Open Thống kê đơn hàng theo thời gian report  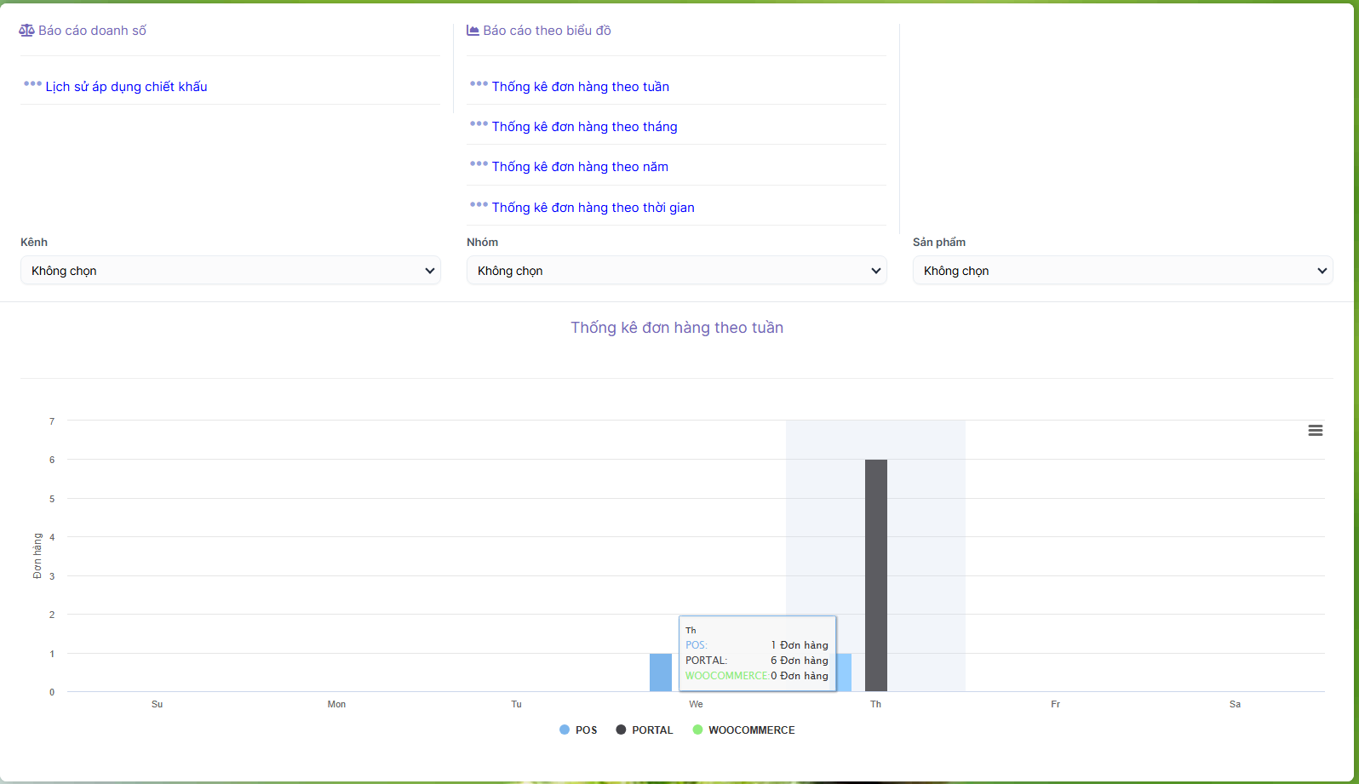[593, 208]
